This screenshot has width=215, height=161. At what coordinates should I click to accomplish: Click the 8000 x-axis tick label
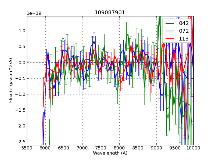[119, 148]
